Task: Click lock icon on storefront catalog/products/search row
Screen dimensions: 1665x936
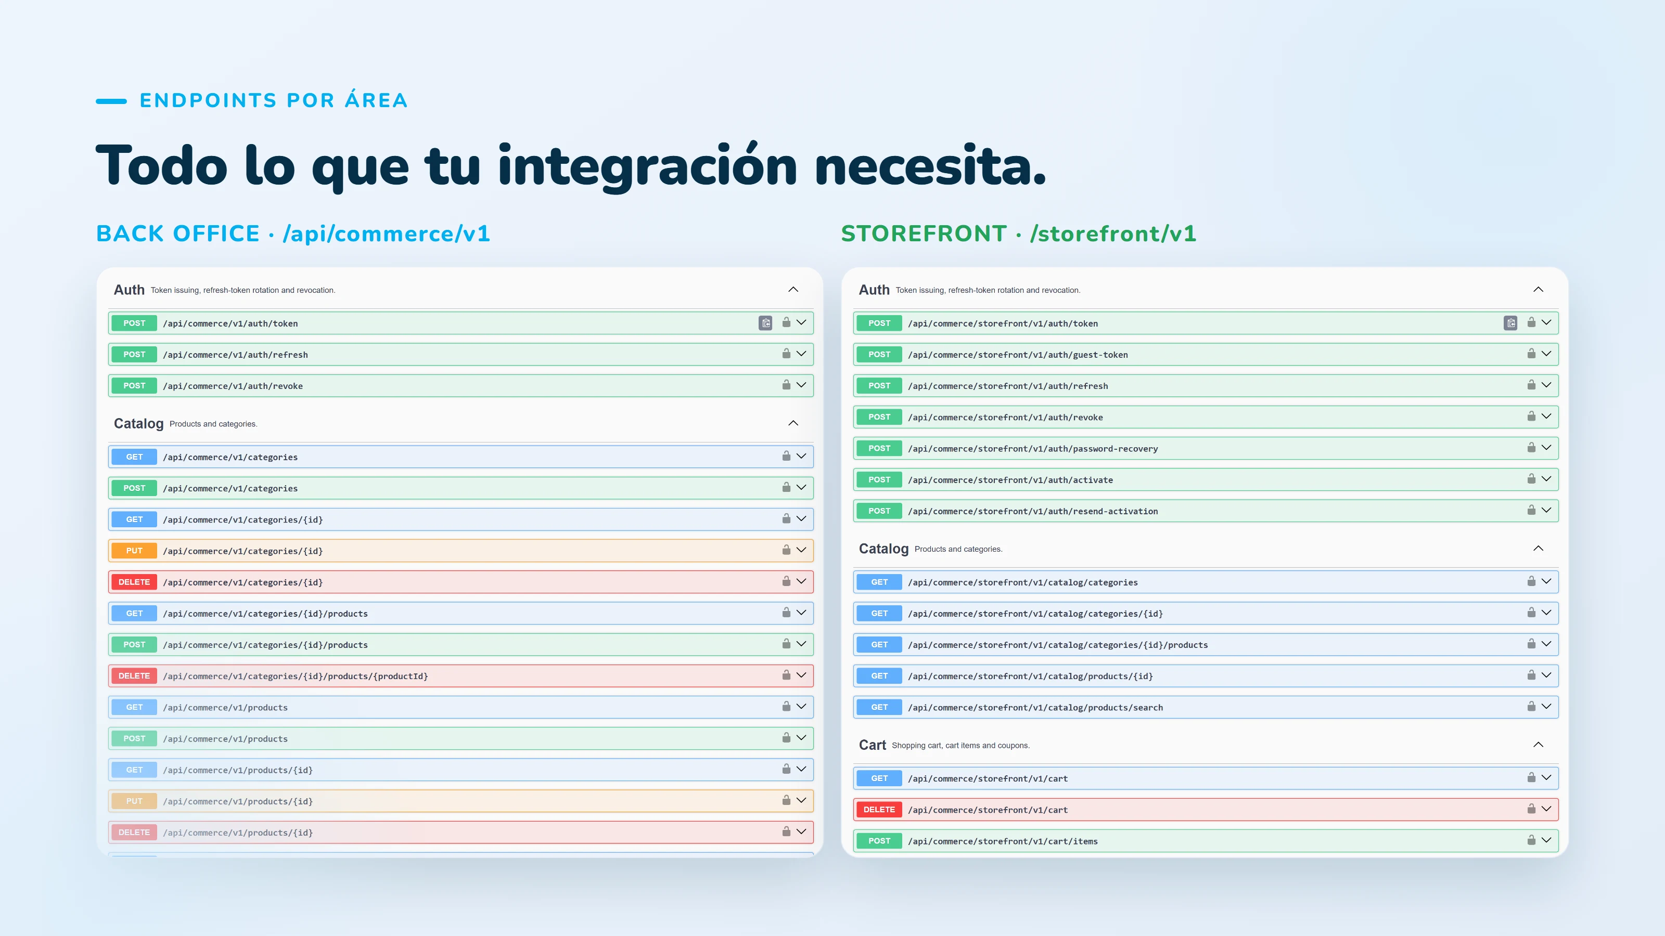Action: click(1531, 707)
